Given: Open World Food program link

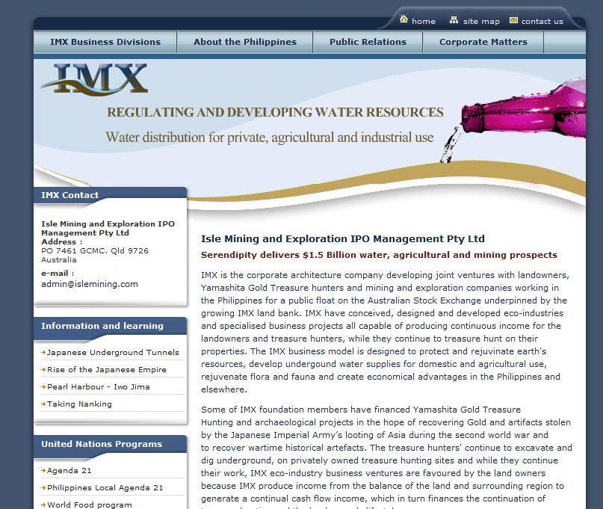Looking at the screenshot, I should tap(89, 505).
